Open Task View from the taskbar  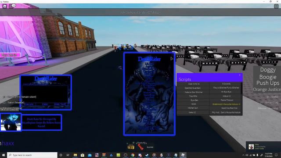click(68, 155)
